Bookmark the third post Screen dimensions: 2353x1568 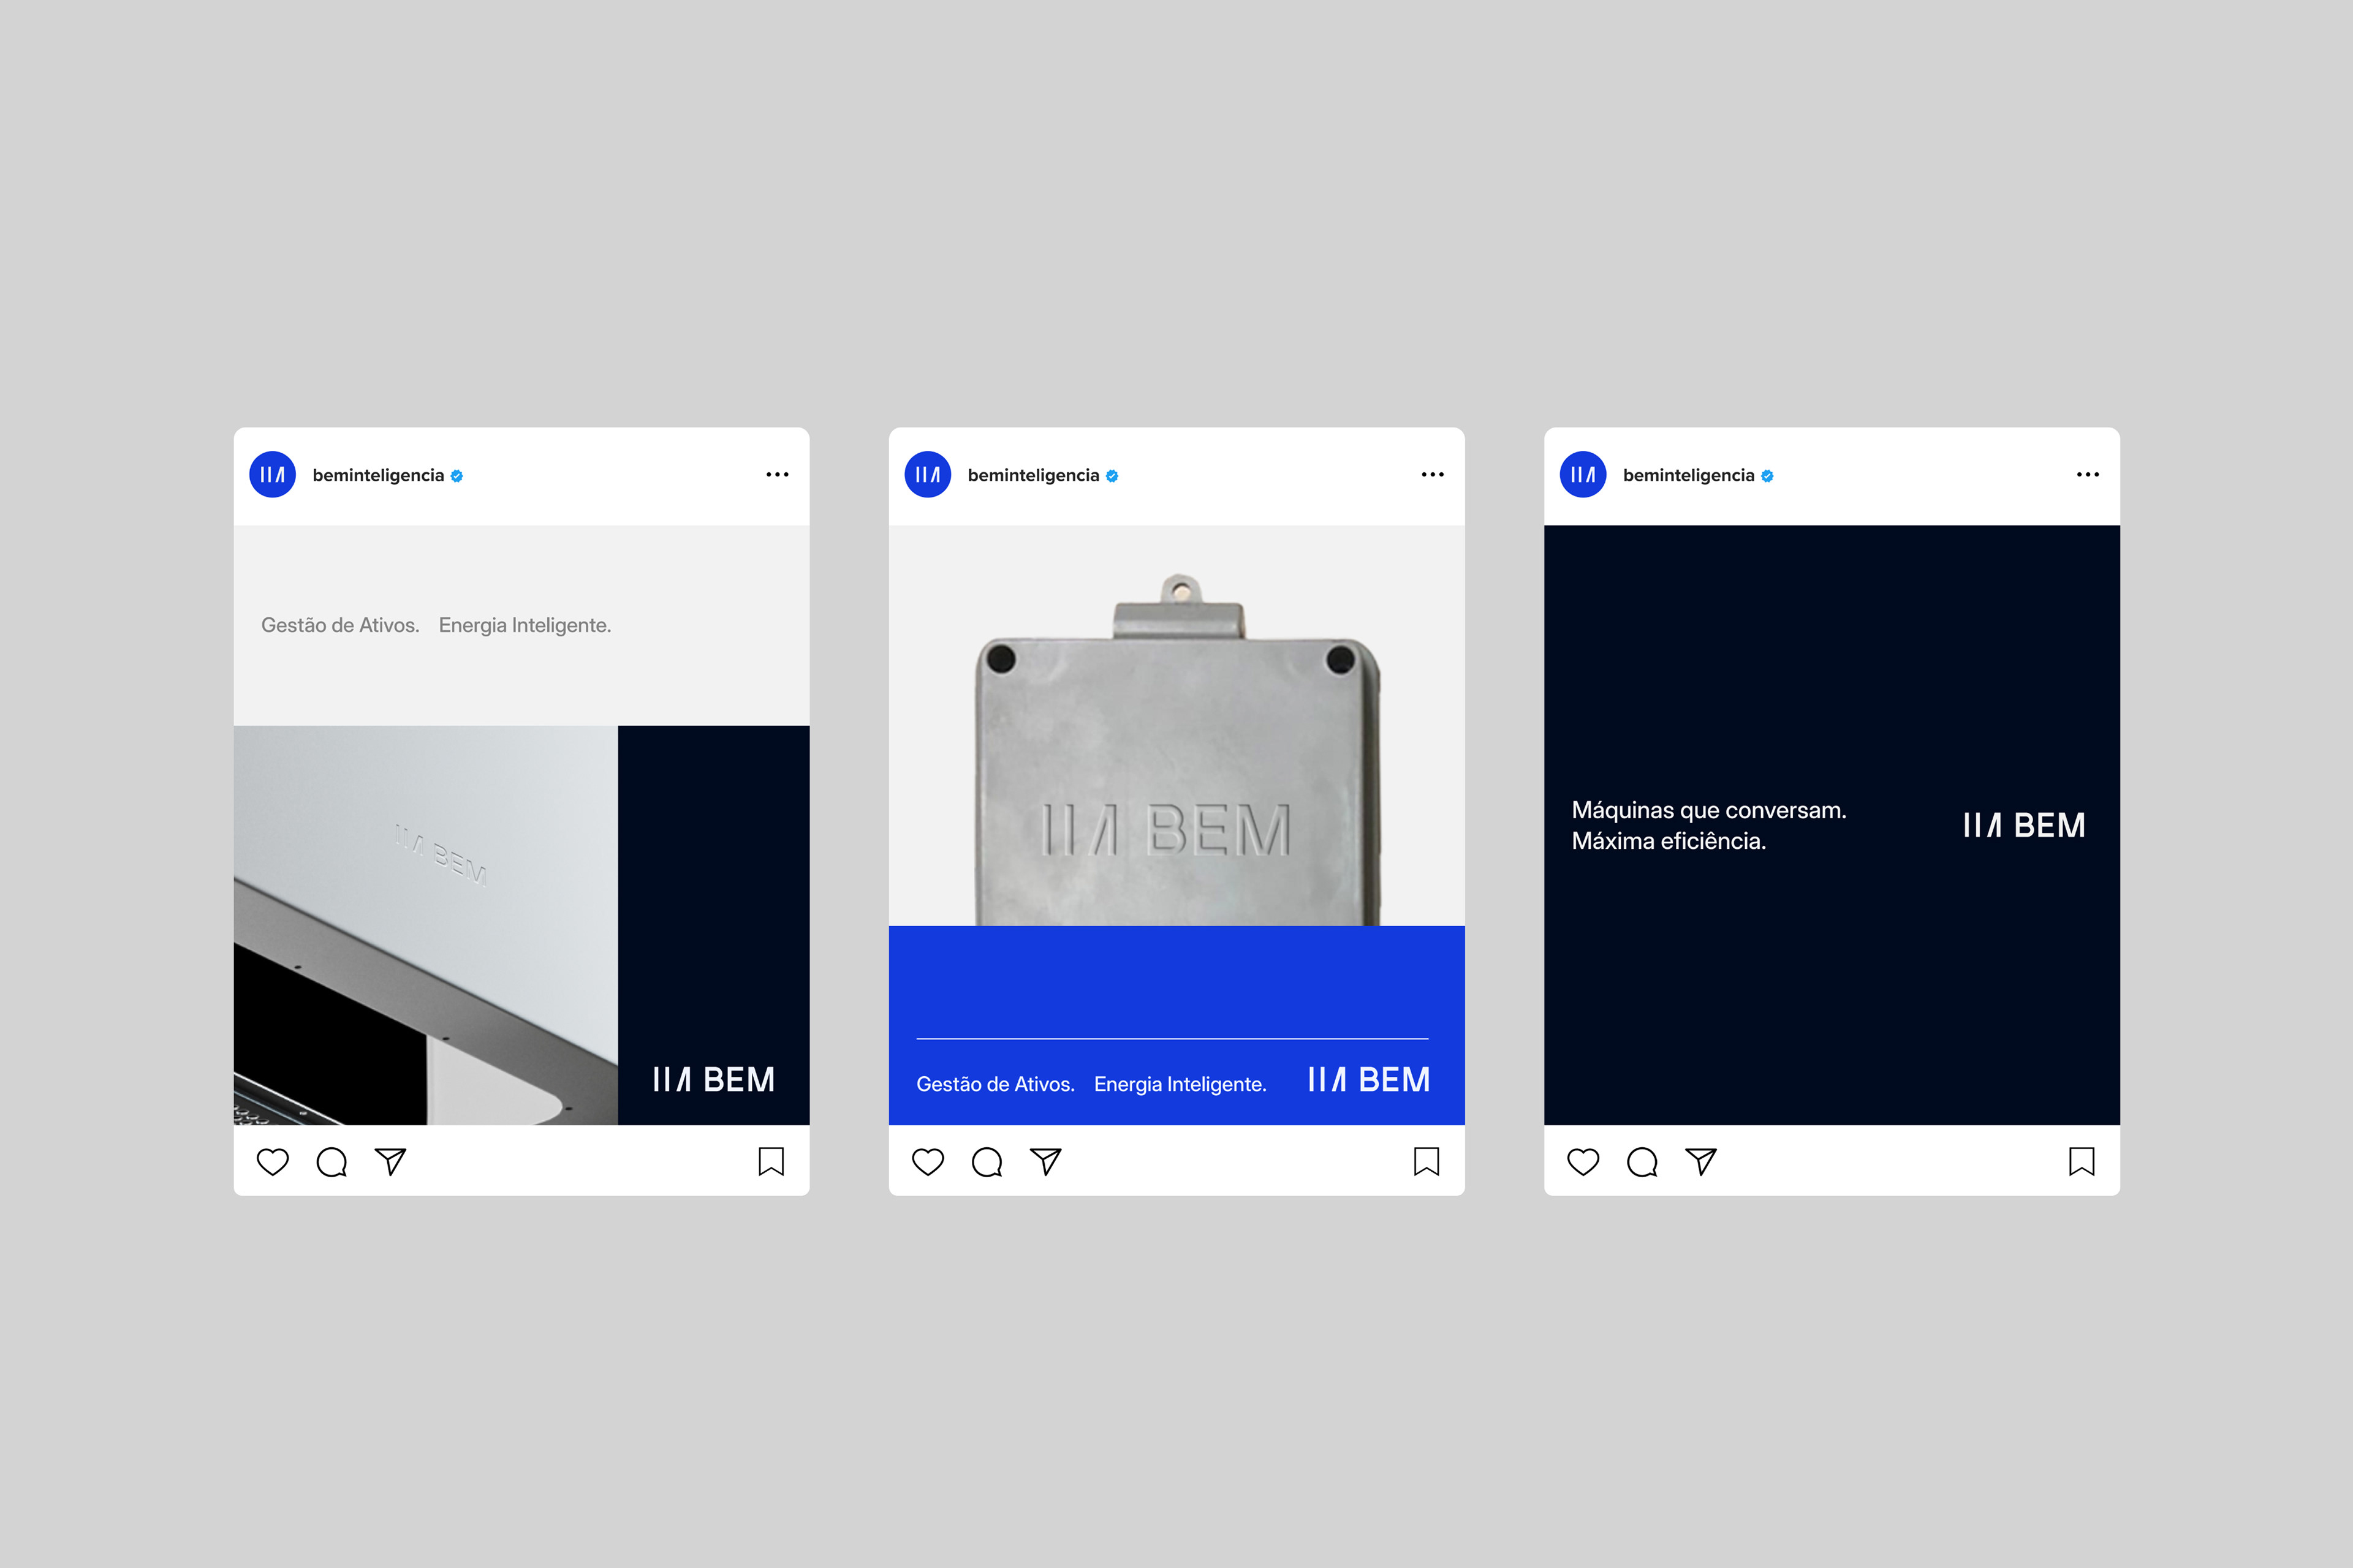click(2081, 1161)
